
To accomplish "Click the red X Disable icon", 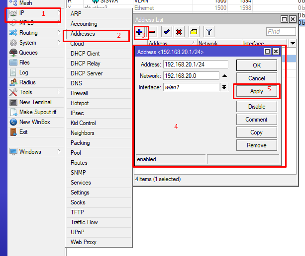I will tap(179, 32).
